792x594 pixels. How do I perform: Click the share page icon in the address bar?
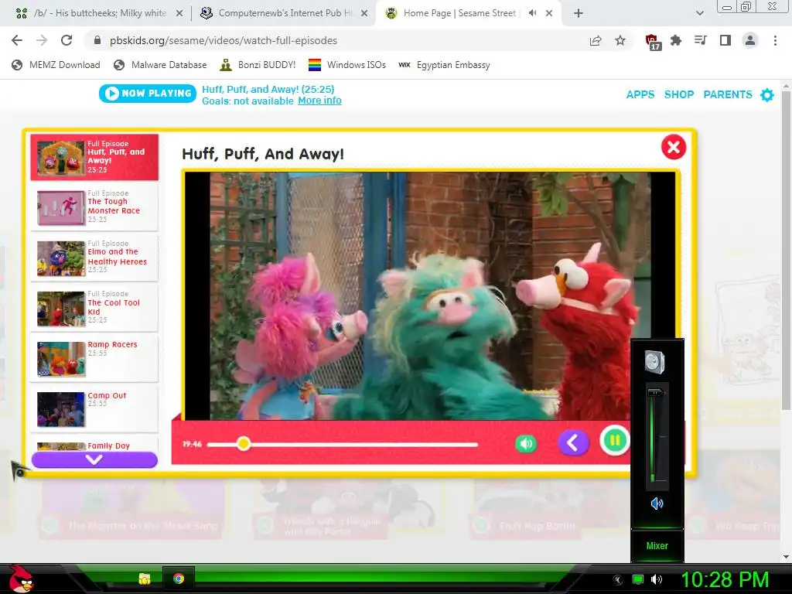click(596, 40)
